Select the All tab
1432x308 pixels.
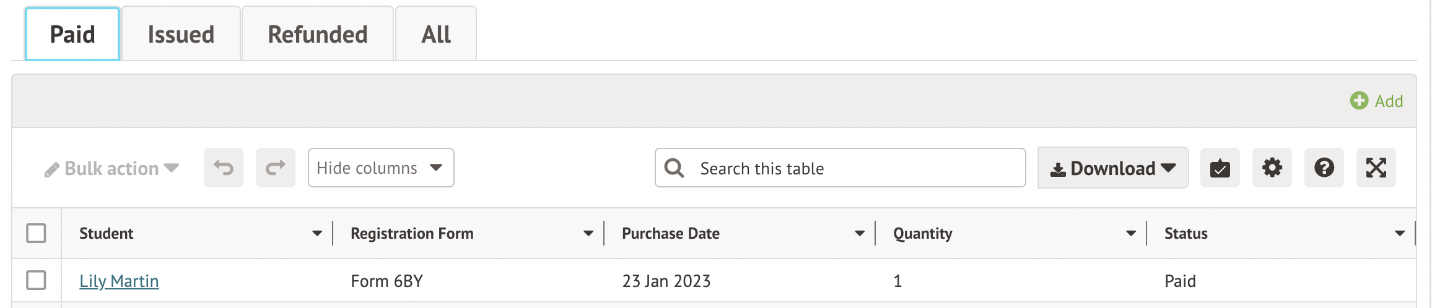pos(436,35)
